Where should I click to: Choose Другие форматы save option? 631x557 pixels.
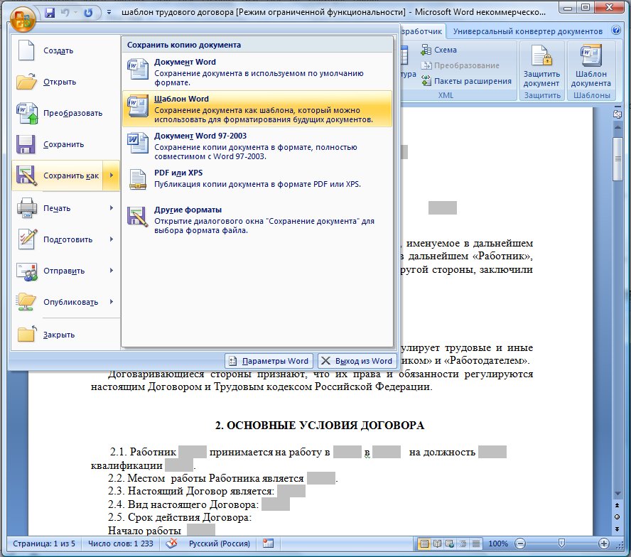pyautogui.click(x=257, y=220)
